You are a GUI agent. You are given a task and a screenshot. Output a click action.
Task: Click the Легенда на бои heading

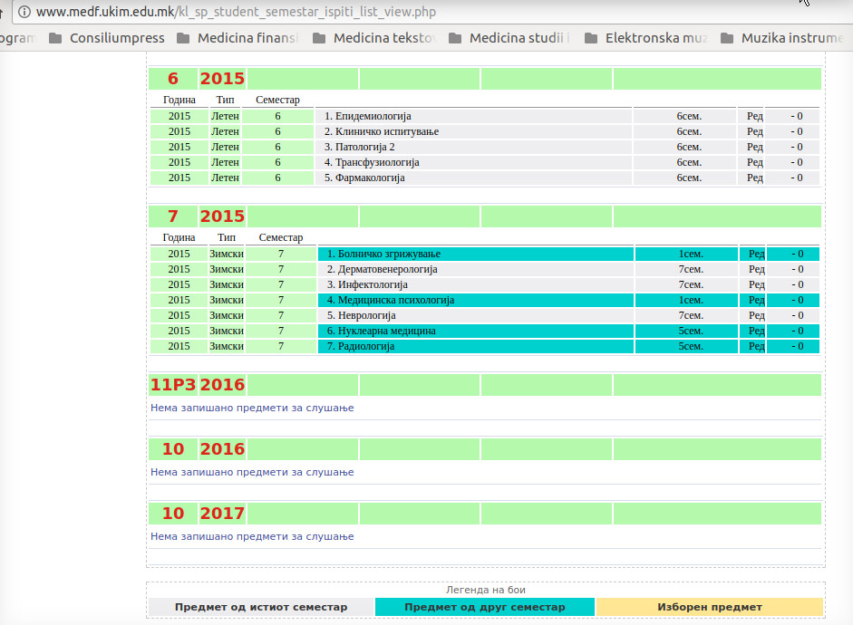[485, 590]
